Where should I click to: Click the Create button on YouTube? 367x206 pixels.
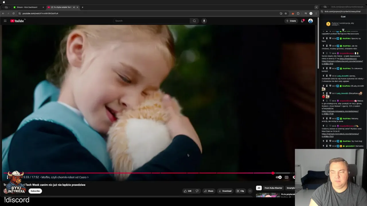tap(291, 21)
